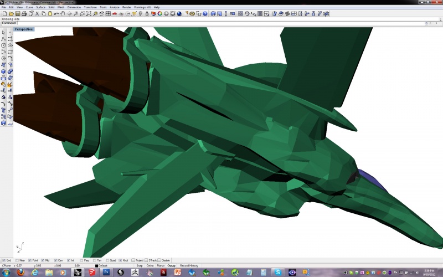Render using the blue sphere icon
This screenshot has width=443, height=277.
(179, 13)
